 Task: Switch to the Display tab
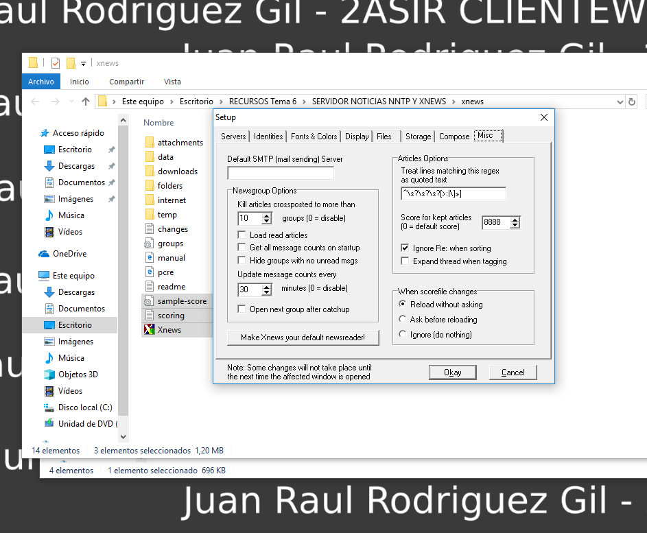click(357, 136)
